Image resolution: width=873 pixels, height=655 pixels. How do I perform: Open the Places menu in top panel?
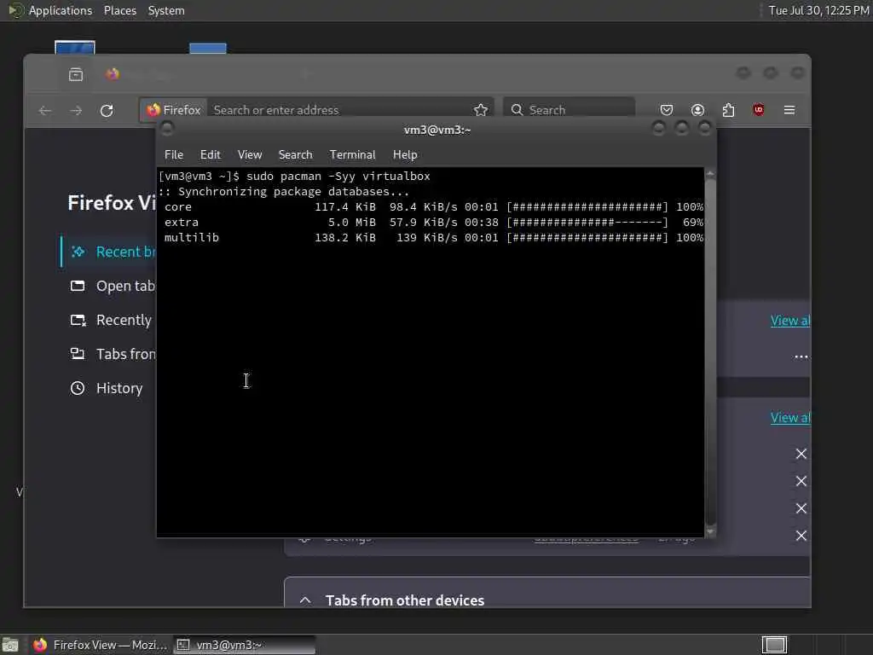tap(119, 10)
